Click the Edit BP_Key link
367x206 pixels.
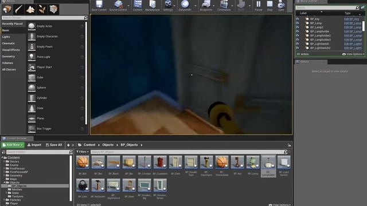coord(352,19)
